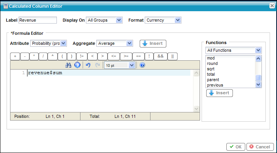Open the Display On dropdown
This screenshot has height=153, width=277.
pyautogui.click(x=104, y=20)
